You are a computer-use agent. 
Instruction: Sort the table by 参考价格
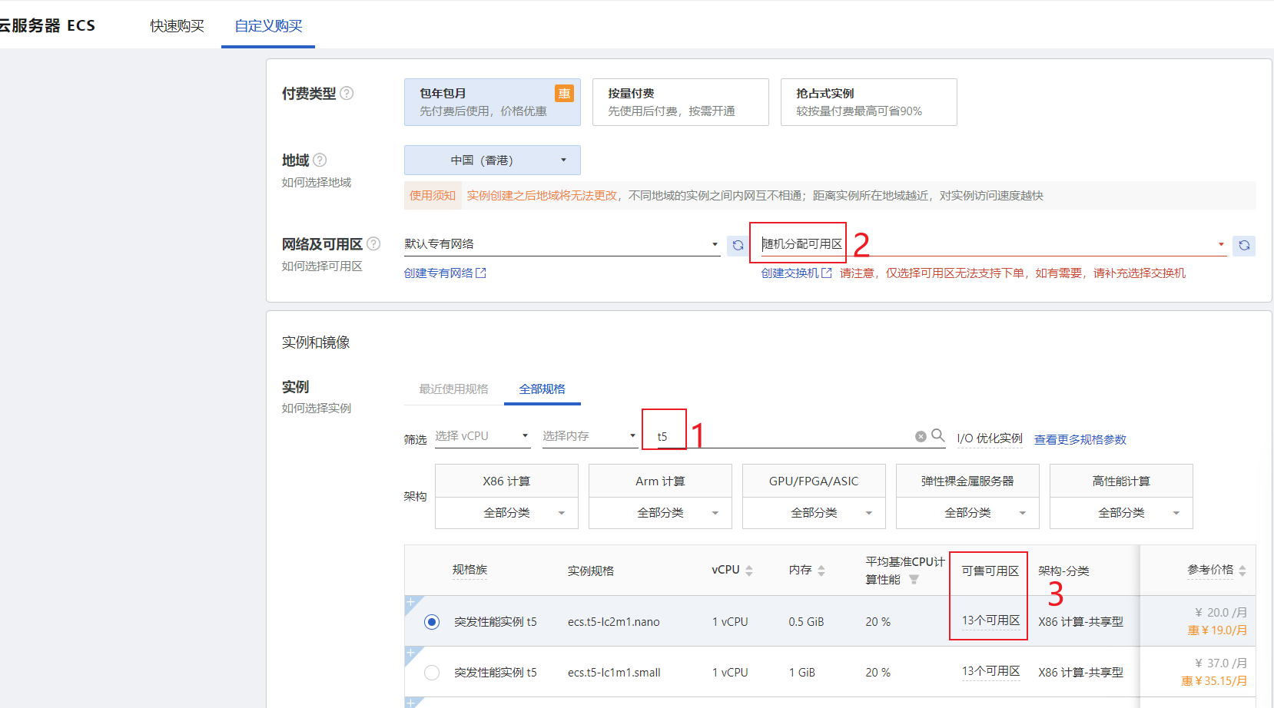[x=1242, y=571]
